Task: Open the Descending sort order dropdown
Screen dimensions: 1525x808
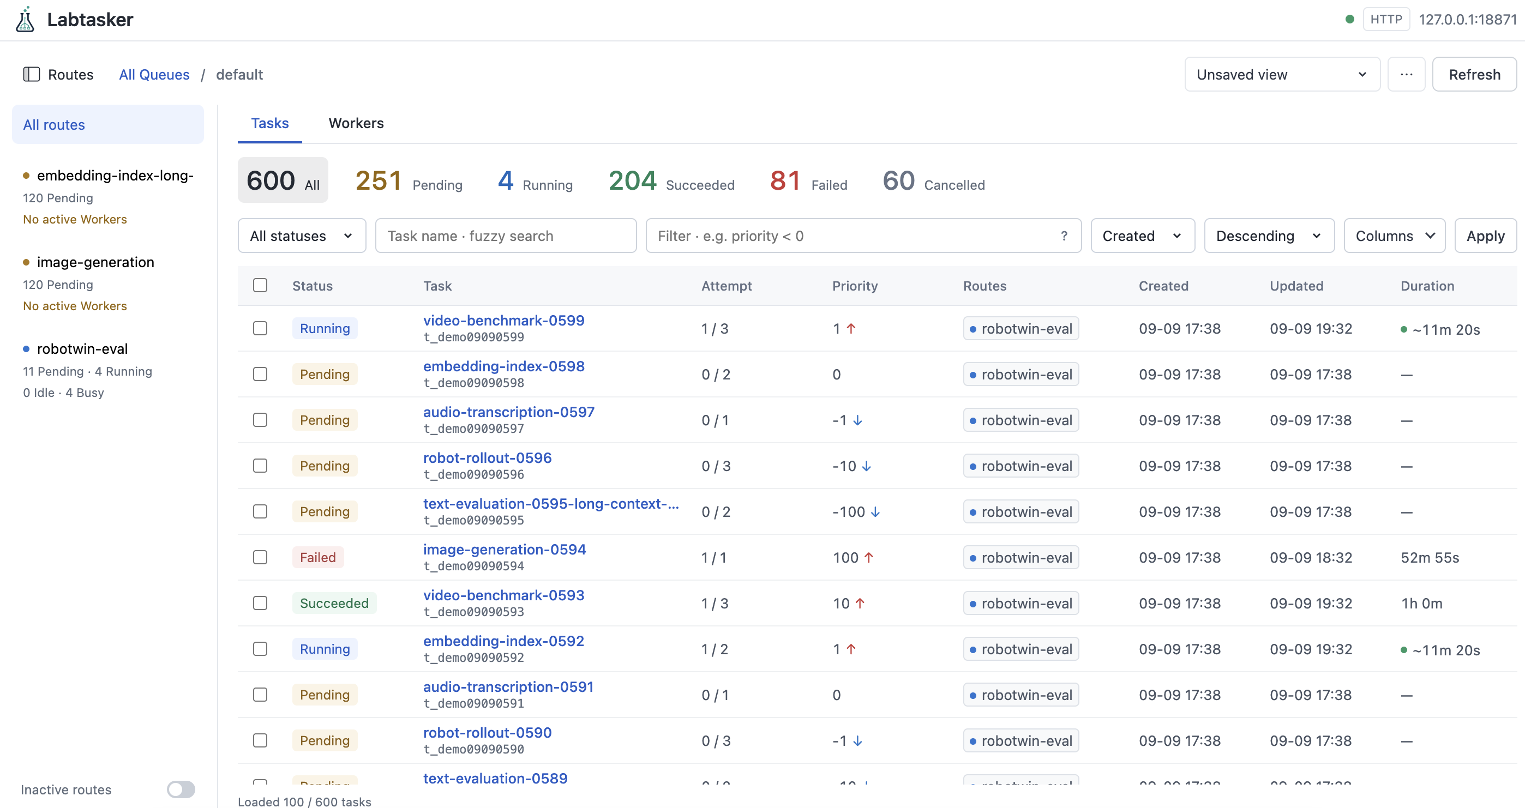Action: click(1269, 236)
